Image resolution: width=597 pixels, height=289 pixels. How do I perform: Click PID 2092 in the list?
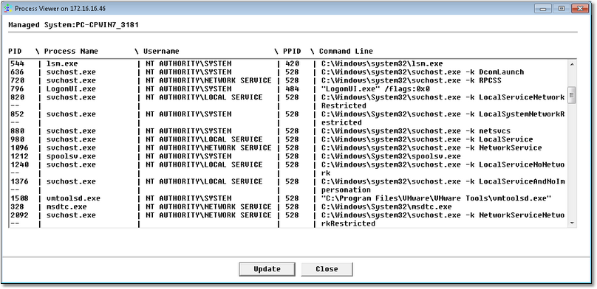[19, 215]
